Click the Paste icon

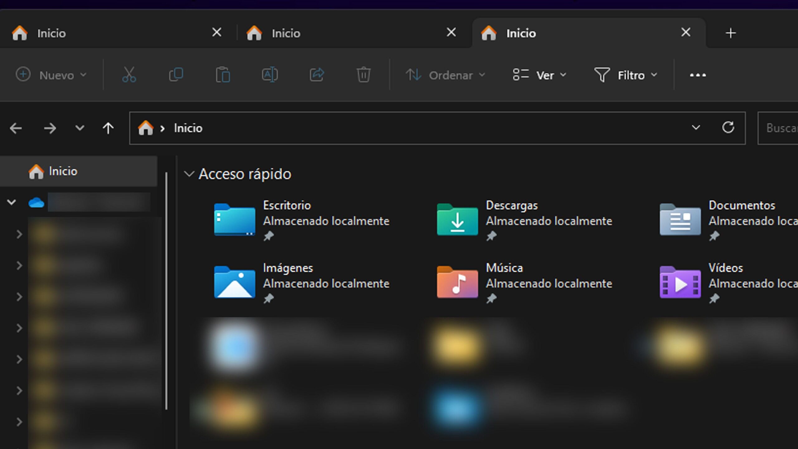pyautogui.click(x=223, y=75)
